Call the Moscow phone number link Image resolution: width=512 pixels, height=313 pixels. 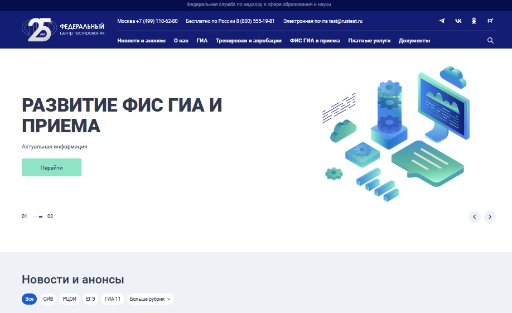(x=147, y=21)
